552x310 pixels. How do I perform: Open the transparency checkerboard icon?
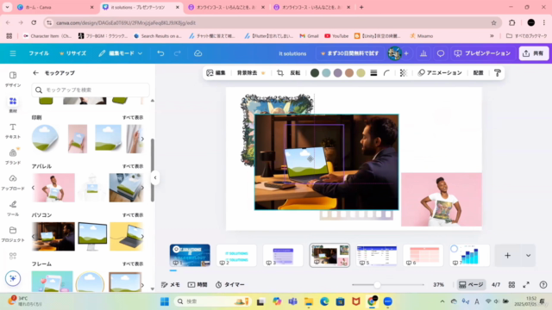pos(404,72)
